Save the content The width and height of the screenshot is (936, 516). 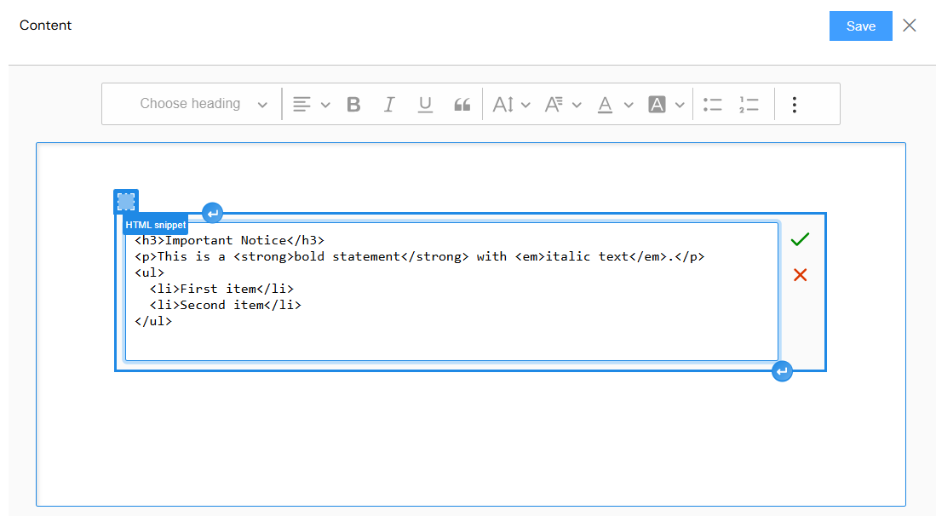[860, 26]
